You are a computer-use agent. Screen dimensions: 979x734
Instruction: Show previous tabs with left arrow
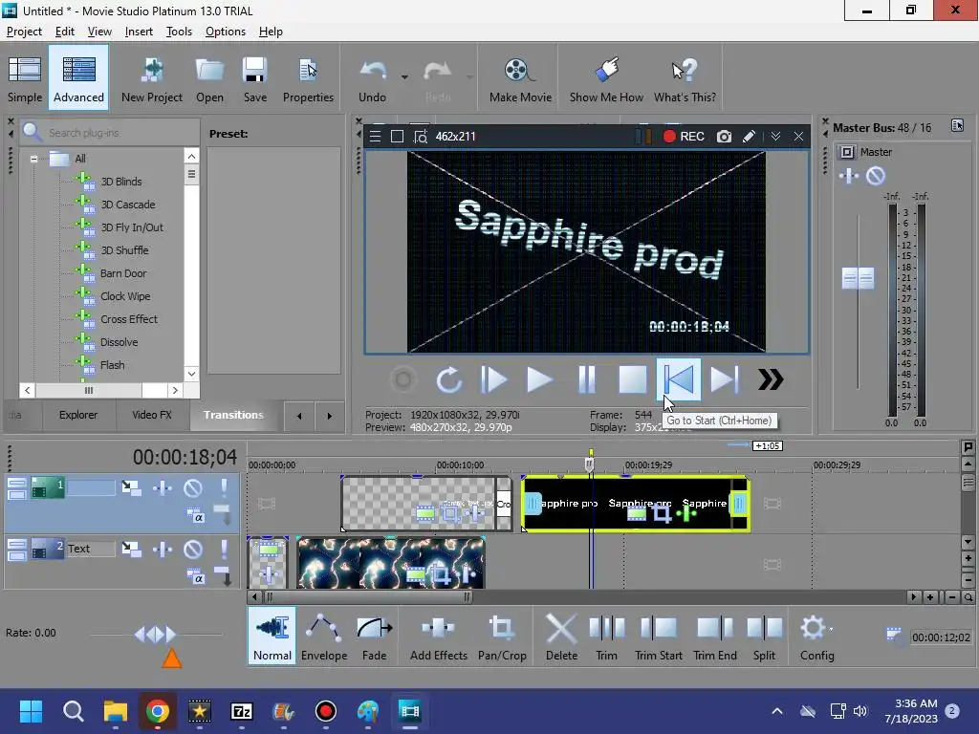tap(299, 416)
